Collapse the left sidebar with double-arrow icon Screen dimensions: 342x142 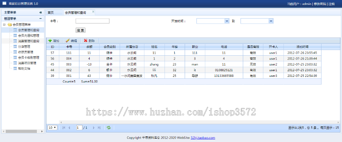pos(41,12)
